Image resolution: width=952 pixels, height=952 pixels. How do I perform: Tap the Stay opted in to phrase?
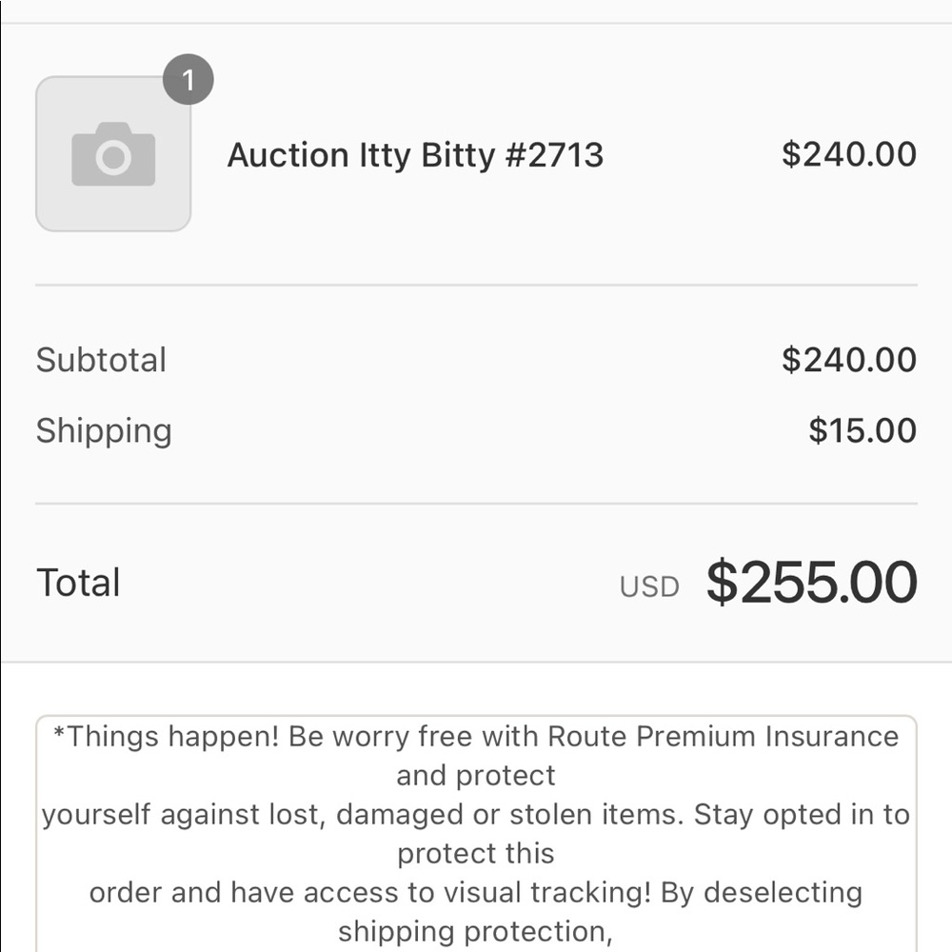coord(802,815)
